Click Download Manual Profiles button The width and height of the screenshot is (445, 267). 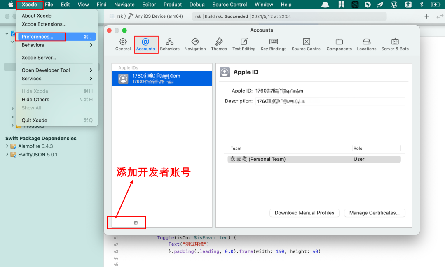pos(304,213)
